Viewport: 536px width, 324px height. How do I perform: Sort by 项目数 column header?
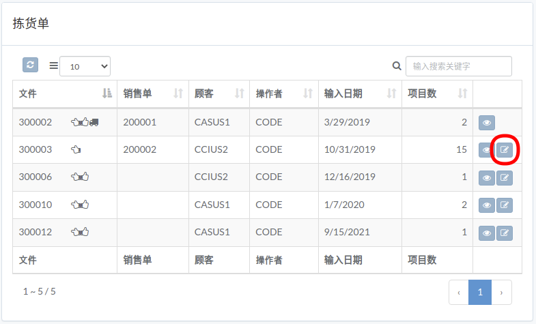coord(438,93)
